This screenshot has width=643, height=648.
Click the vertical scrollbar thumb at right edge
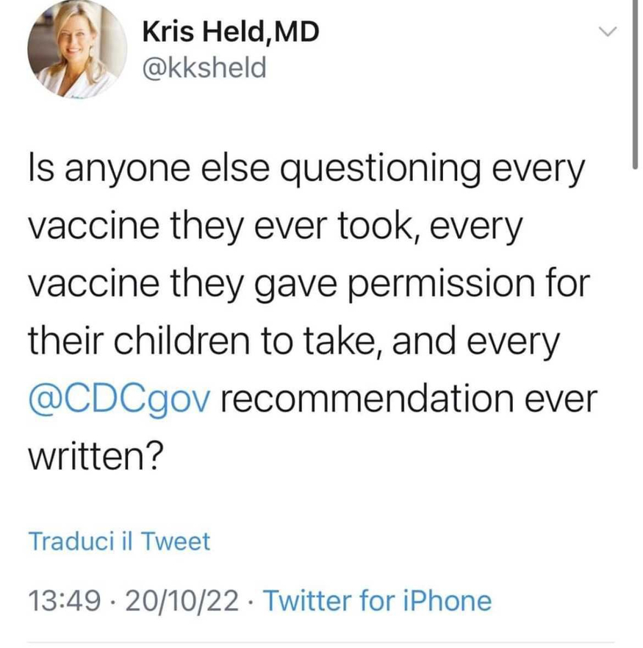[x=634, y=81]
